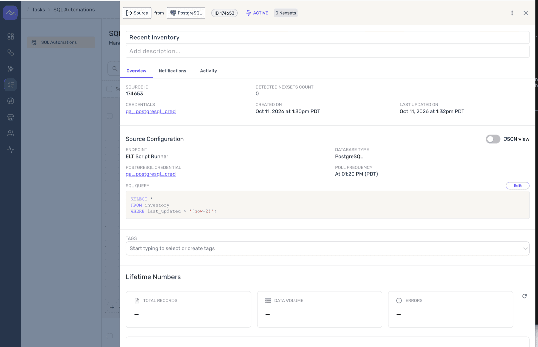
Task: Click the search magnifier icon behind the panel
Action: [115, 69]
